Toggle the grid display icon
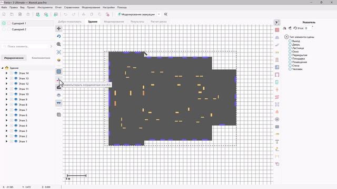 pos(58,71)
